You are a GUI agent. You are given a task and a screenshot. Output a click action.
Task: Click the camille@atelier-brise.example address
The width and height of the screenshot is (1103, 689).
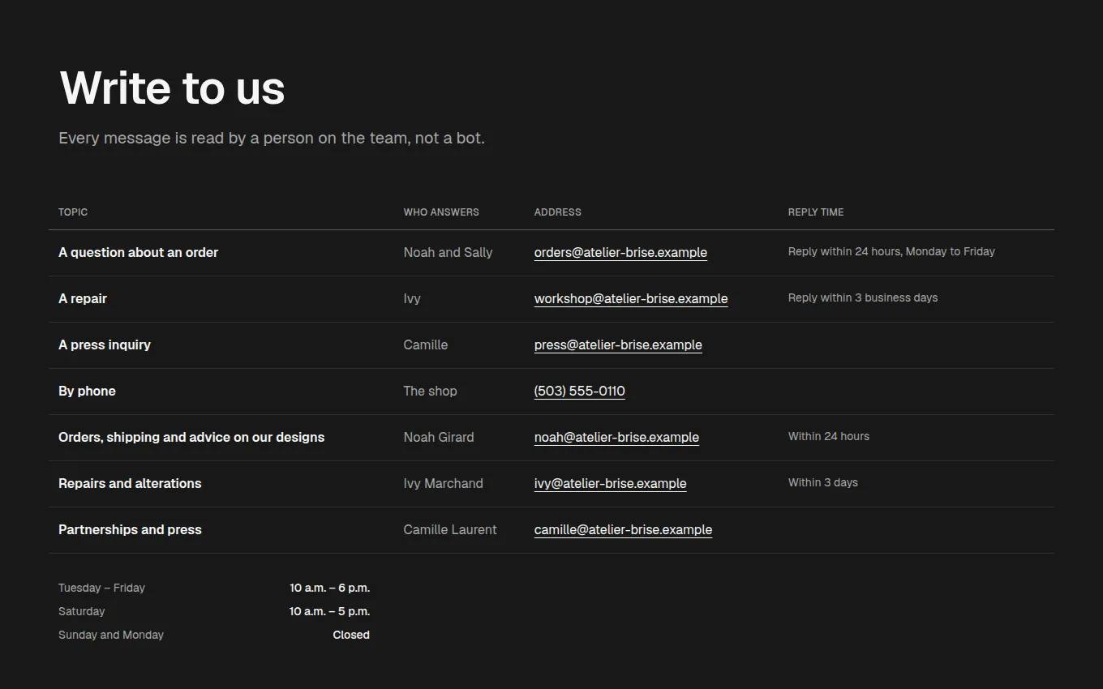coord(623,530)
